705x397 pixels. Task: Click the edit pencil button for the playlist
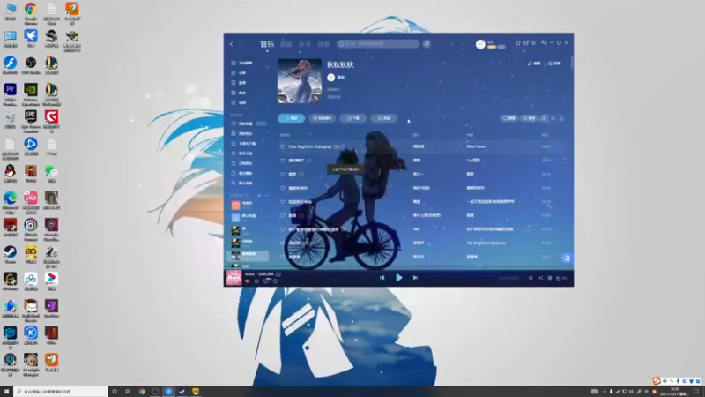coord(534,64)
